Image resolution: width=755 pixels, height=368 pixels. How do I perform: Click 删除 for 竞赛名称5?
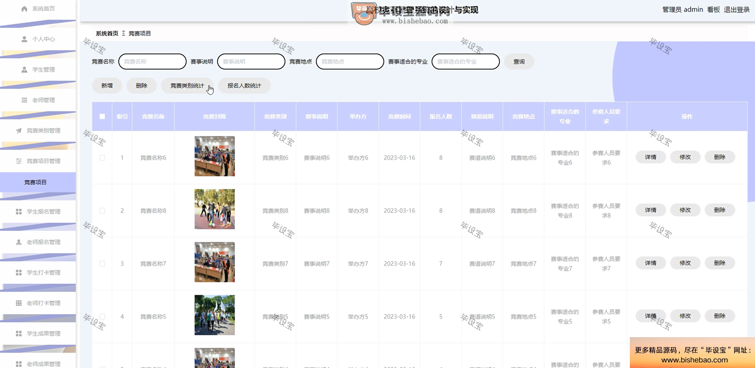(720, 316)
